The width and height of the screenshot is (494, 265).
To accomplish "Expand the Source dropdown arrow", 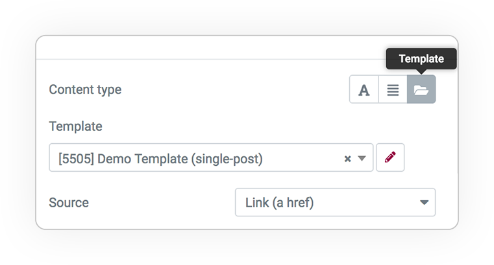I will point(425,202).
